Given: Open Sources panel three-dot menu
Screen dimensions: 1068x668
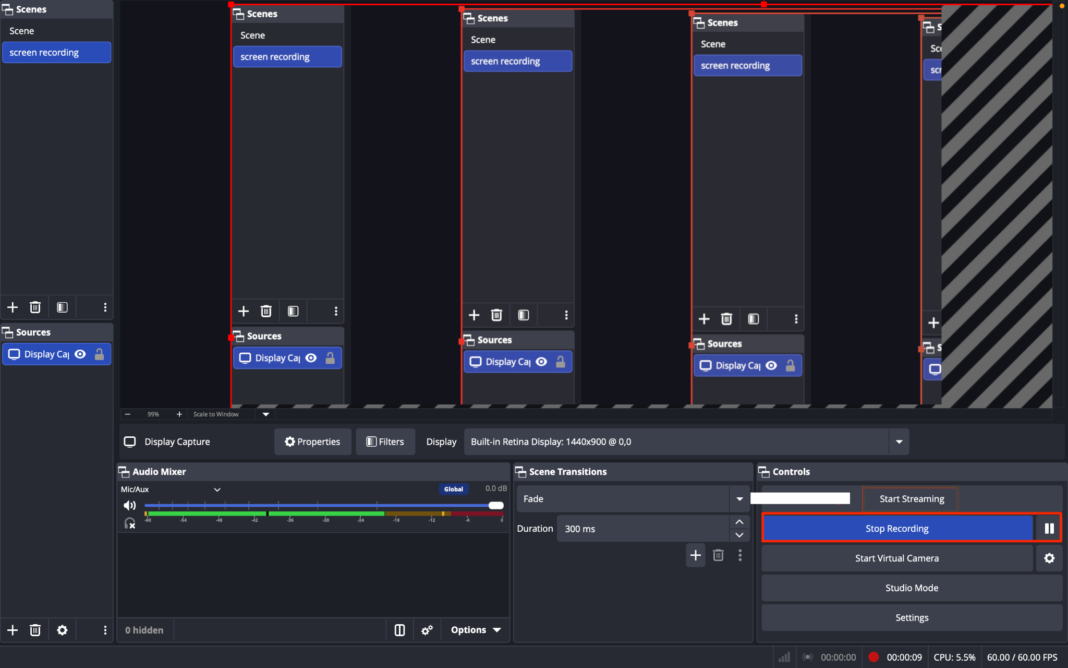Looking at the screenshot, I should (x=105, y=630).
